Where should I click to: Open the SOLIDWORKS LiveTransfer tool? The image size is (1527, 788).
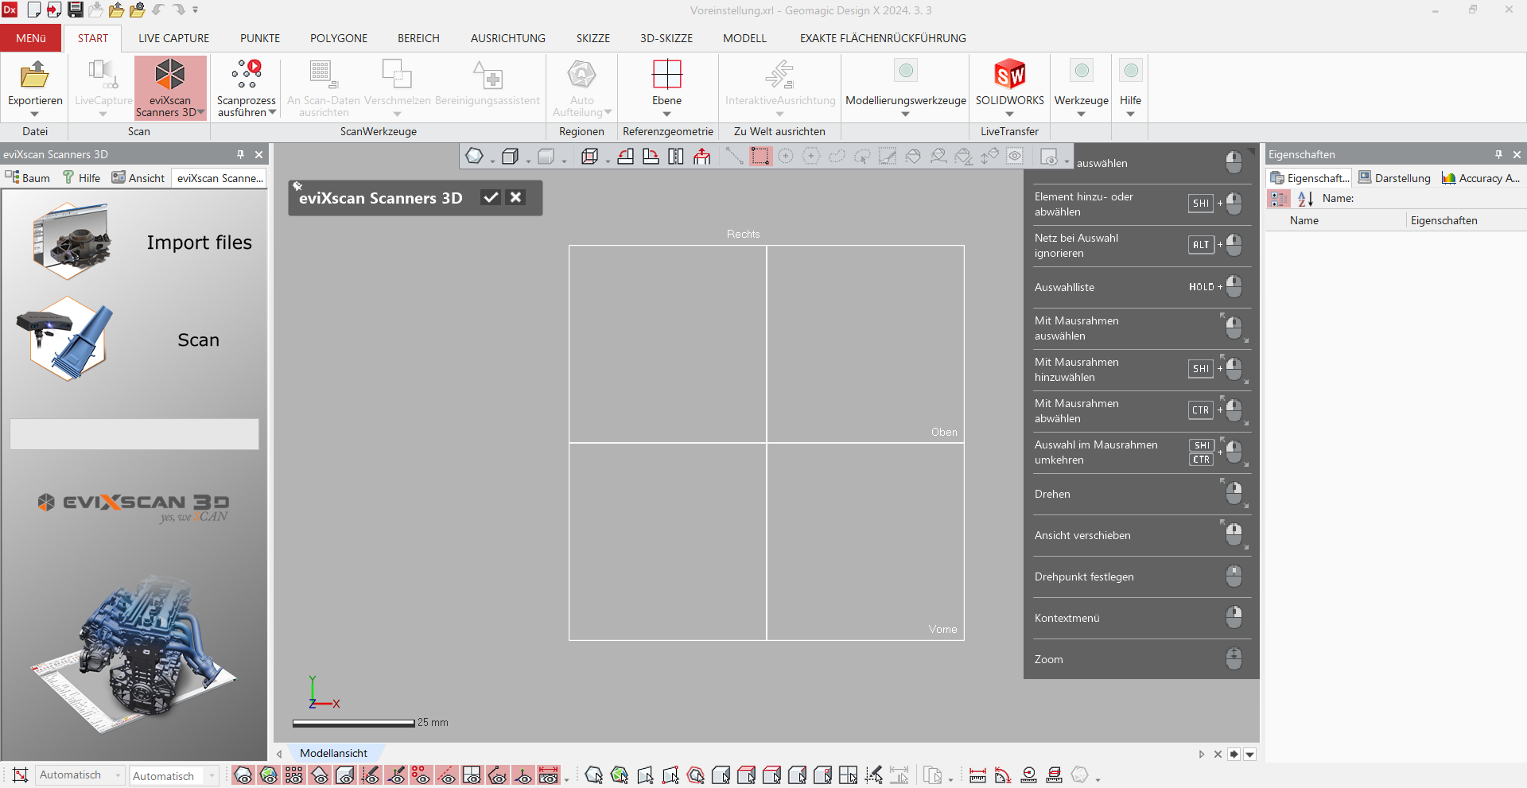(1009, 76)
